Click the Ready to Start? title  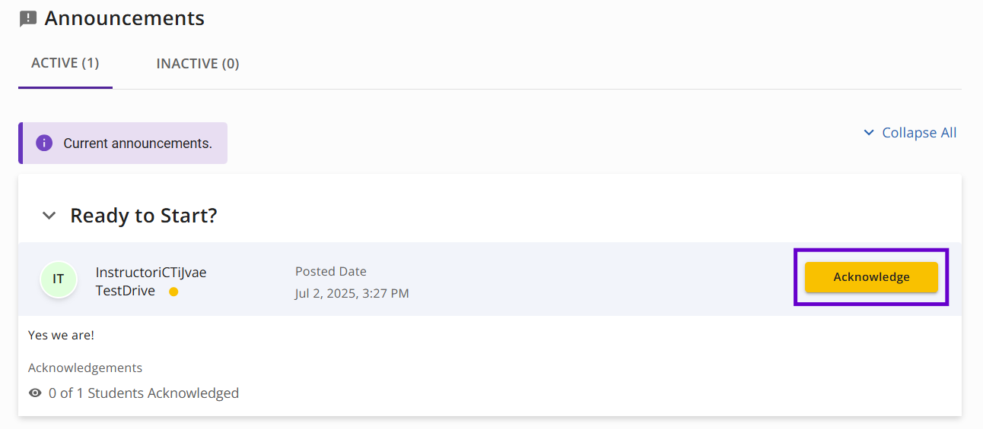[144, 216]
